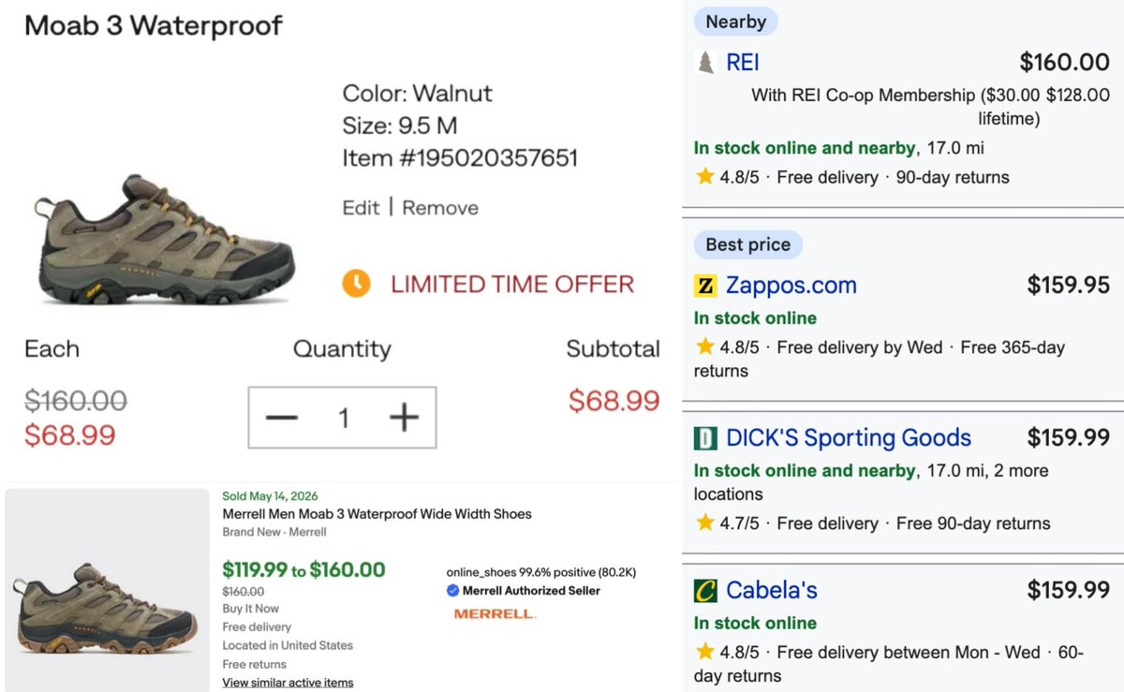
Task: Click the yellow star rating beside Zappos 4.8/5
Action: tap(705, 347)
